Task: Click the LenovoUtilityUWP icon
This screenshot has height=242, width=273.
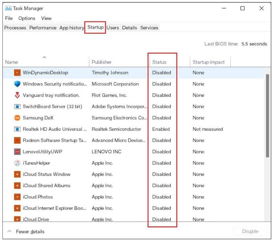Action: point(17,152)
